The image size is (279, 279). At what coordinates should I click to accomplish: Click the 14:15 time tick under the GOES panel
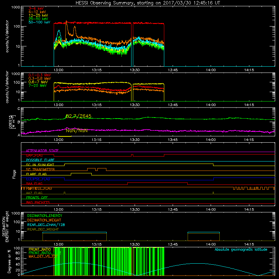(249, 140)
